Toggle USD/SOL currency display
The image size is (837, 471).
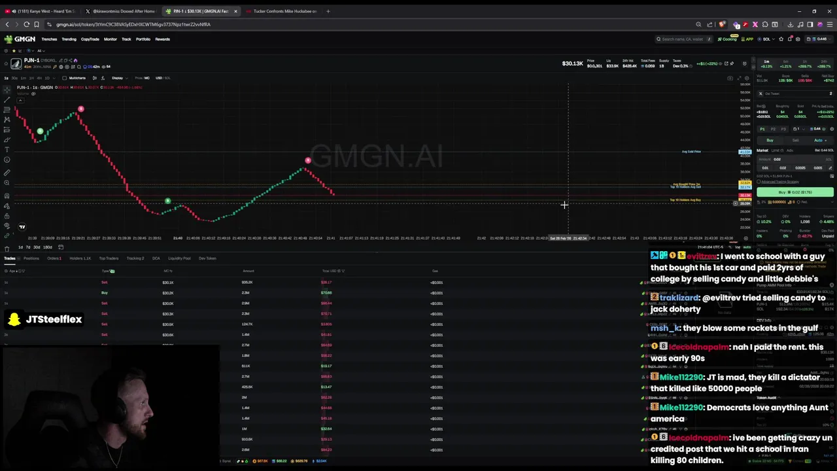point(163,78)
